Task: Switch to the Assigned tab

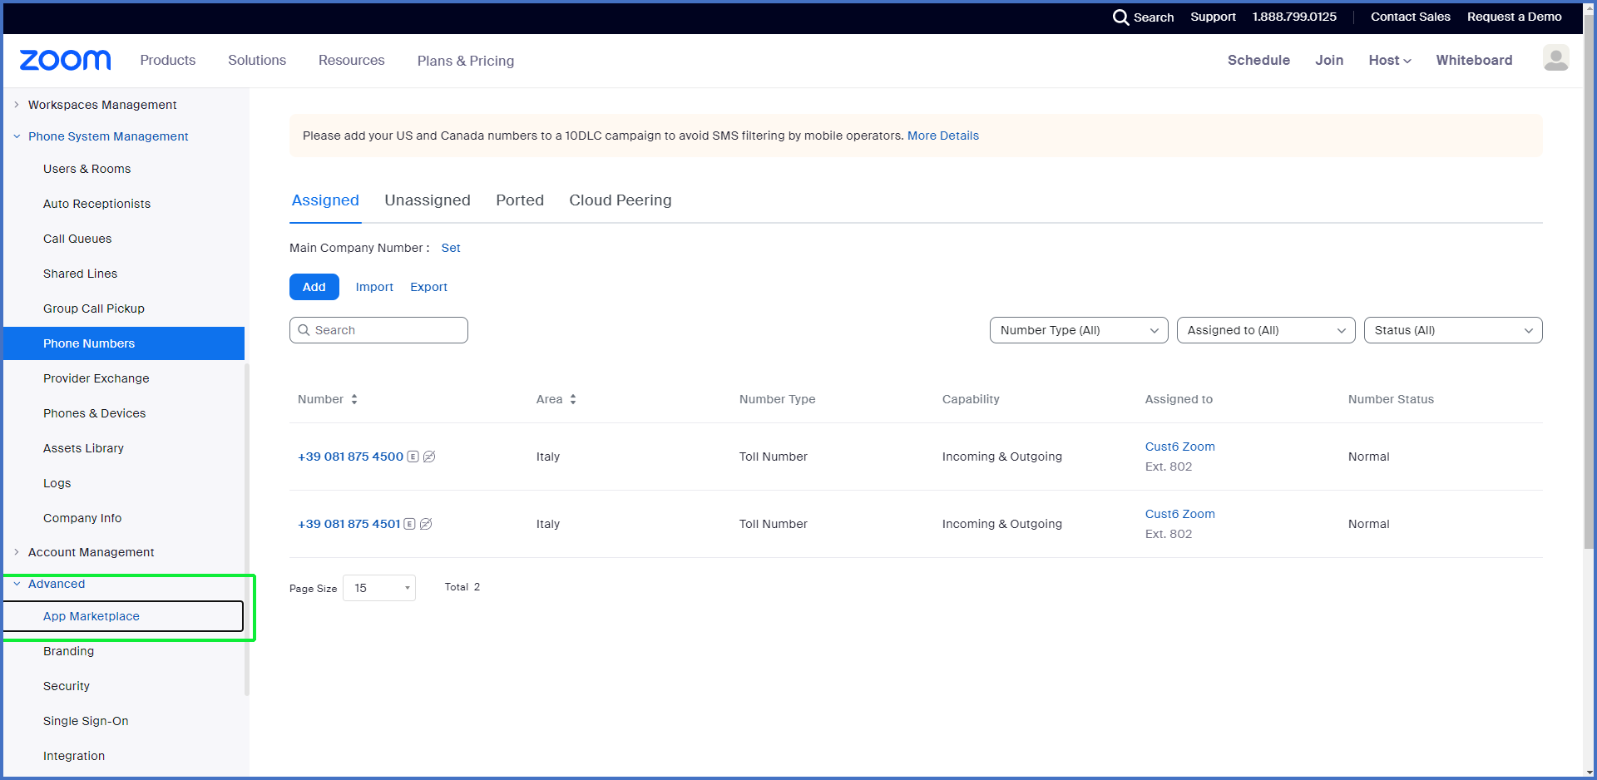Action: pos(325,200)
